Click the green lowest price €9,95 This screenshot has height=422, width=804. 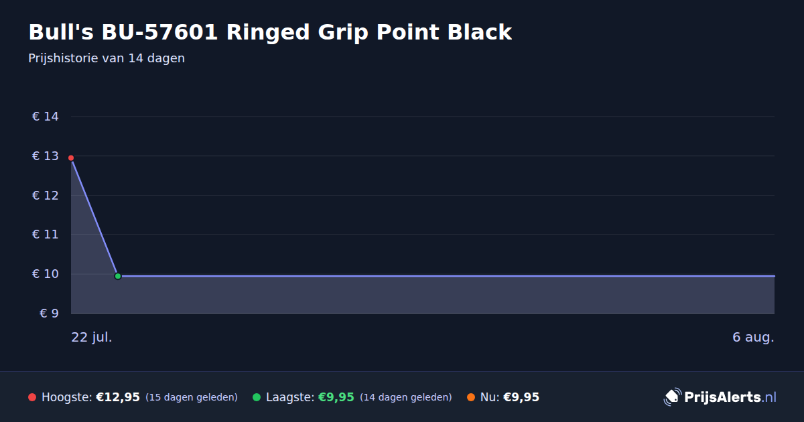tap(336, 397)
